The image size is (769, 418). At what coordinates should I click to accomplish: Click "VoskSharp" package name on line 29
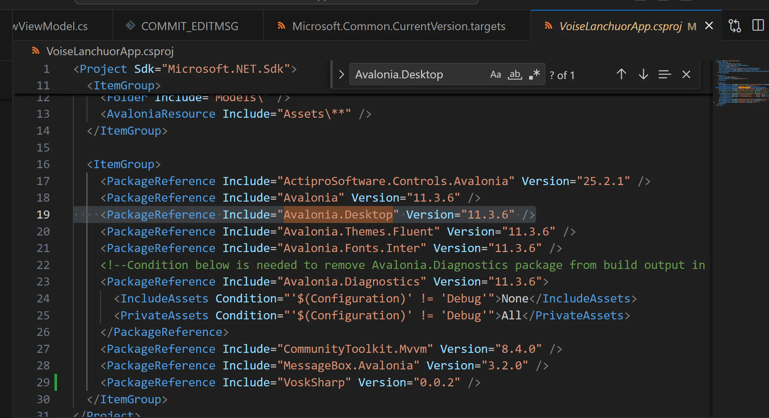point(314,382)
